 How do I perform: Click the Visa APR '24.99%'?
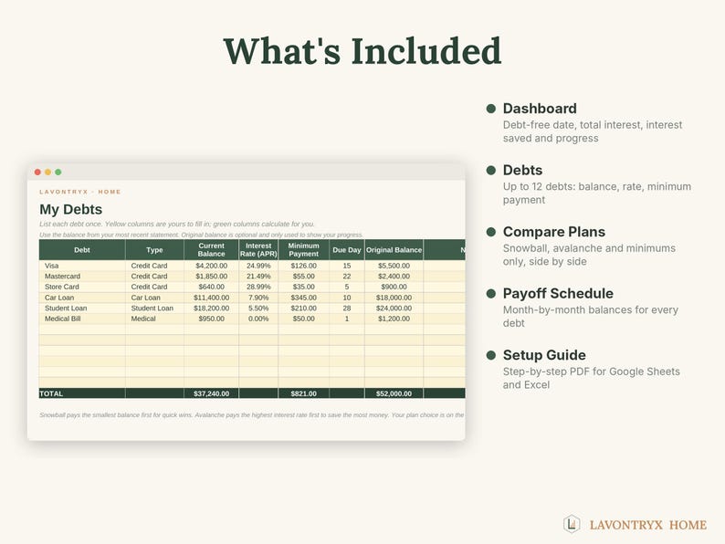tap(258, 266)
